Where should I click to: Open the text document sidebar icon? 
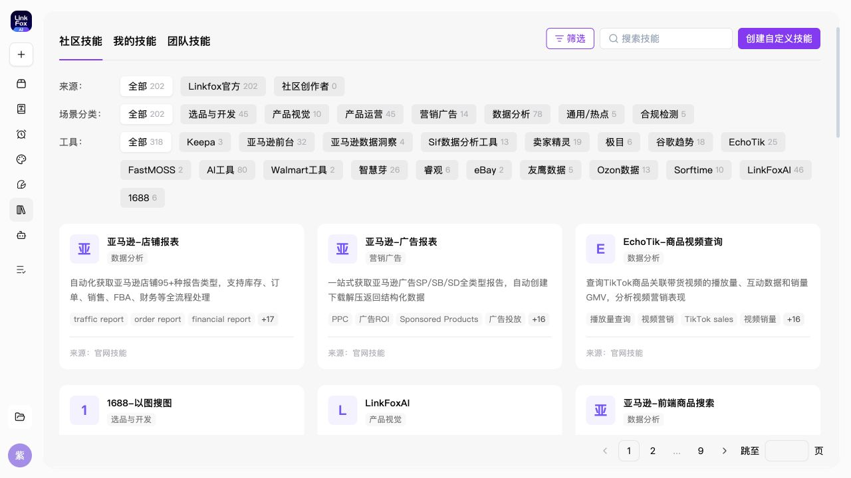(x=21, y=109)
